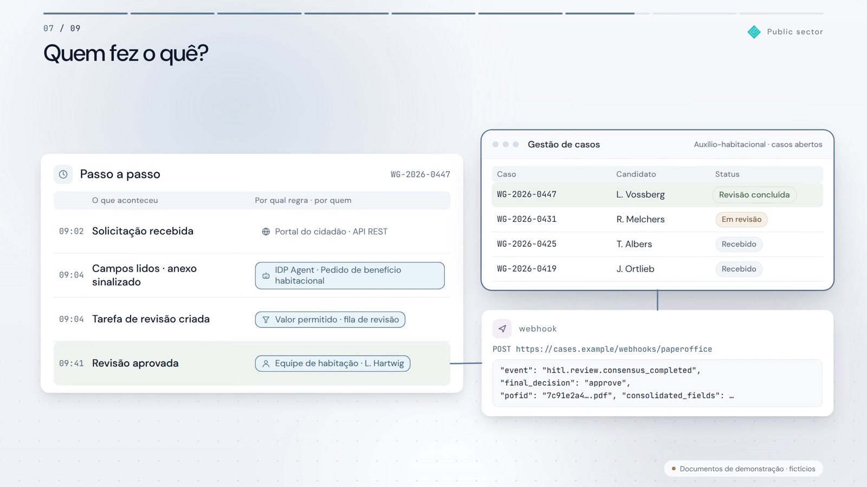Click the Em revisão status badge
The image size is (867, 487).
tap(741, 219)
